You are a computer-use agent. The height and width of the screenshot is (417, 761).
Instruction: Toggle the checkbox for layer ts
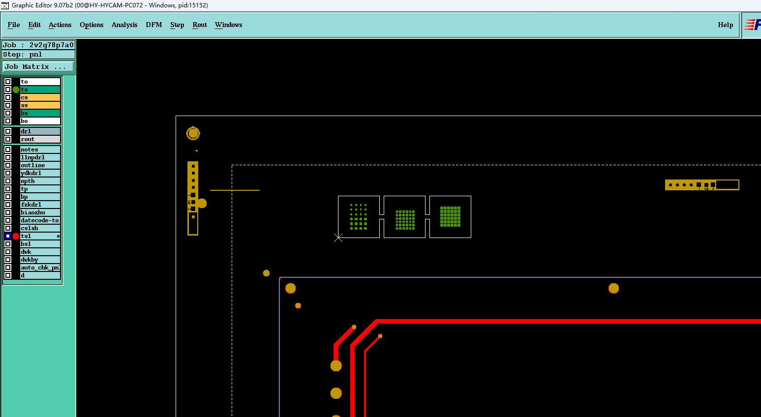pyautogui.click(x=8, y=89)
